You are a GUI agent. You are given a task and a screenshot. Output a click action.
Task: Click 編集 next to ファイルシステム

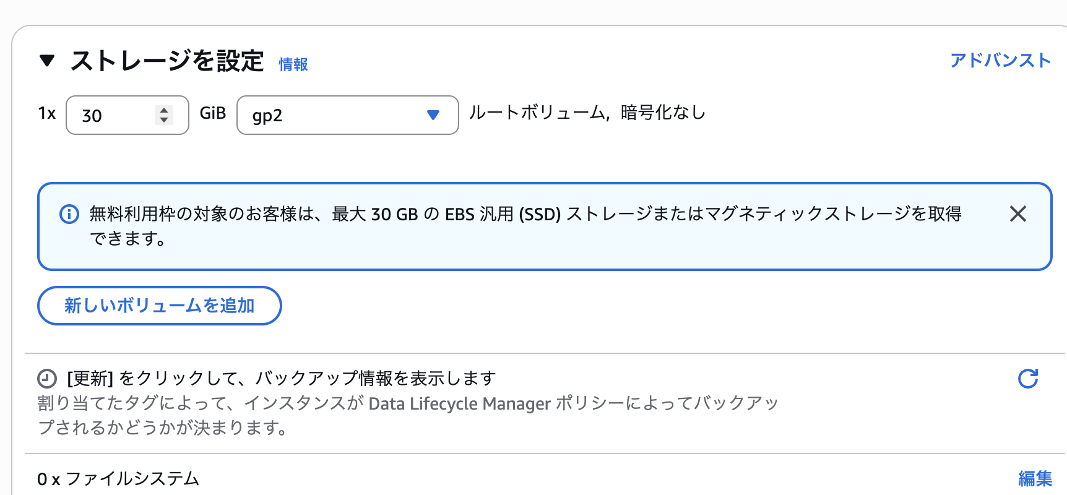[x=1034, y=477]
